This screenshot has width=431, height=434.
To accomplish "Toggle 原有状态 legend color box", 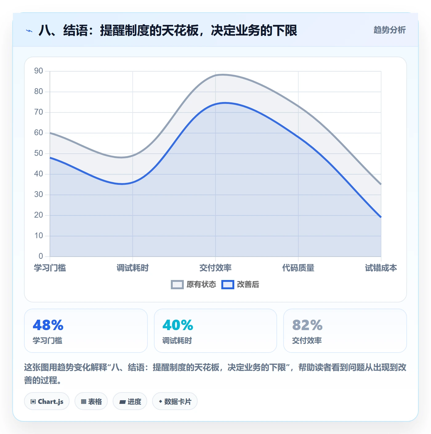I will click(177, 285).
